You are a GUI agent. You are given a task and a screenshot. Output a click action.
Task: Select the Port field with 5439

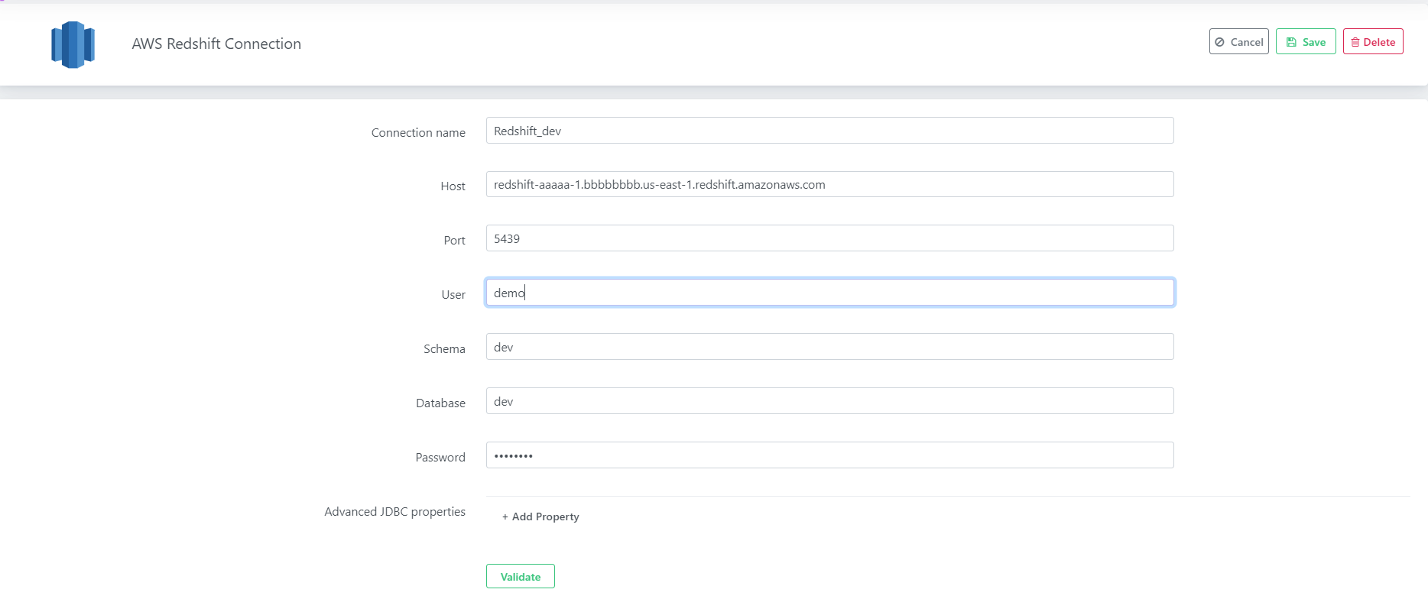coord(829,238)
